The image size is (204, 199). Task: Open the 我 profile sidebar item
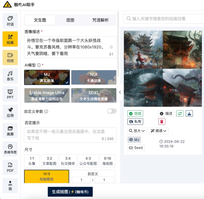click(x=10, y=185)
